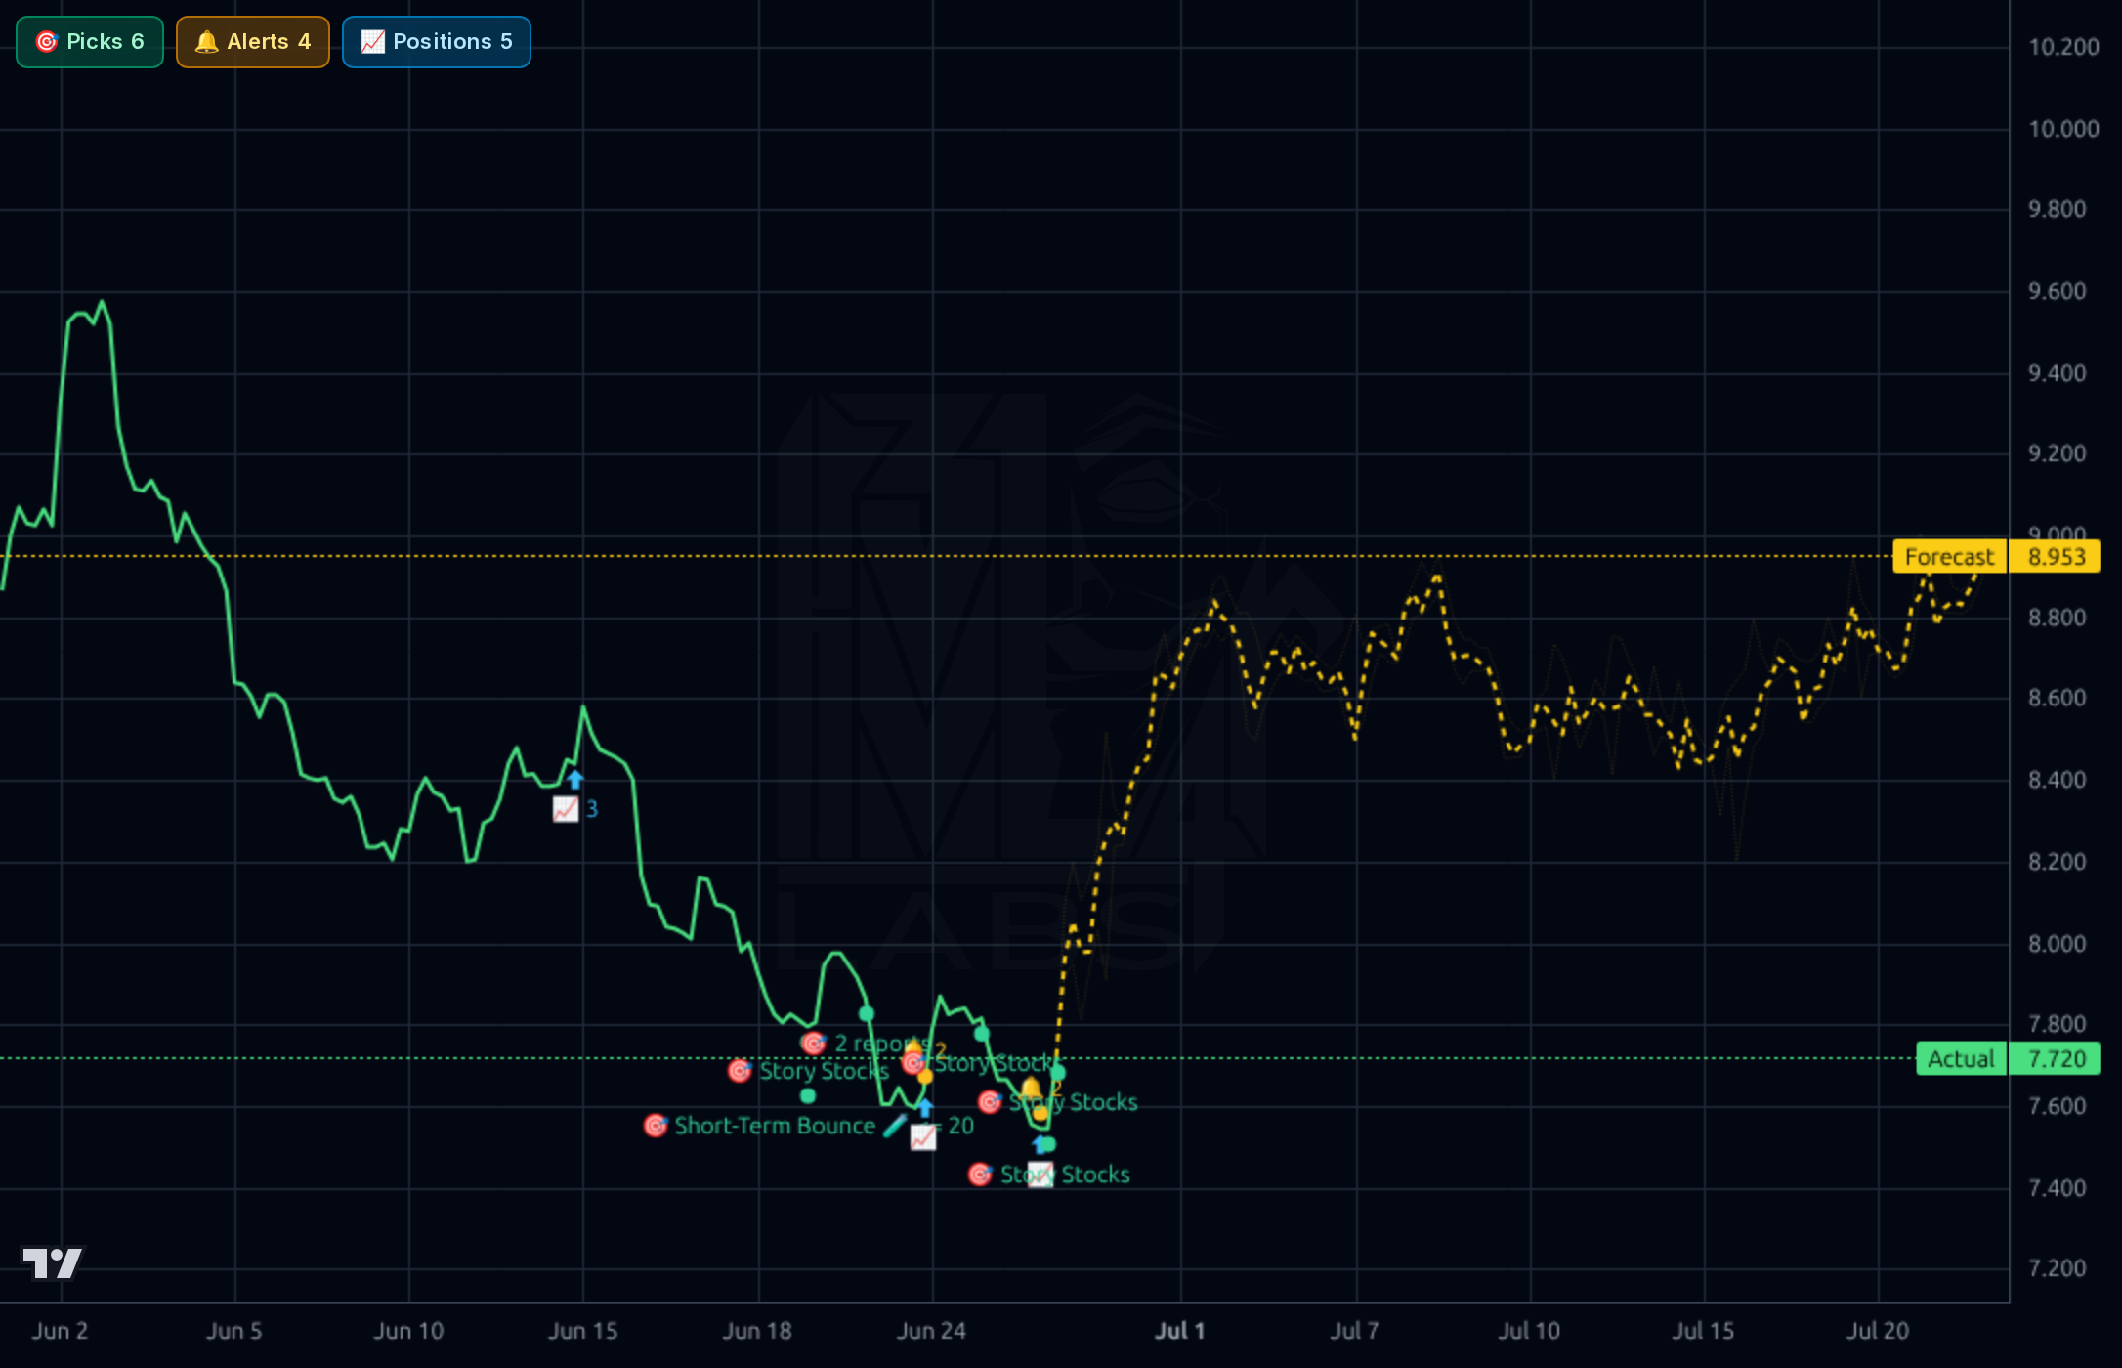
Task: Click the positions chart icon labeled 20
Action: coord(923,1137)
